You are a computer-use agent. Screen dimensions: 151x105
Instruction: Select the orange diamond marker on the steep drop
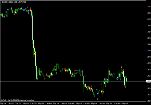34,53
